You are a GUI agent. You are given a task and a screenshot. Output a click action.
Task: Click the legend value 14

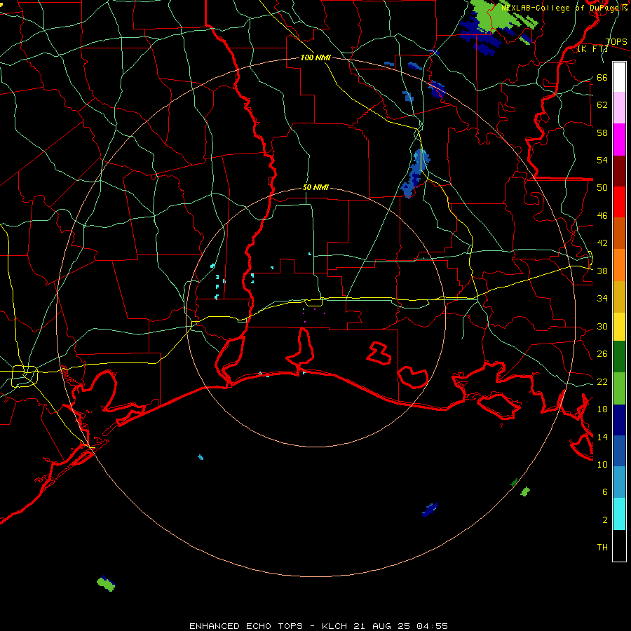(x=602, y=437)
